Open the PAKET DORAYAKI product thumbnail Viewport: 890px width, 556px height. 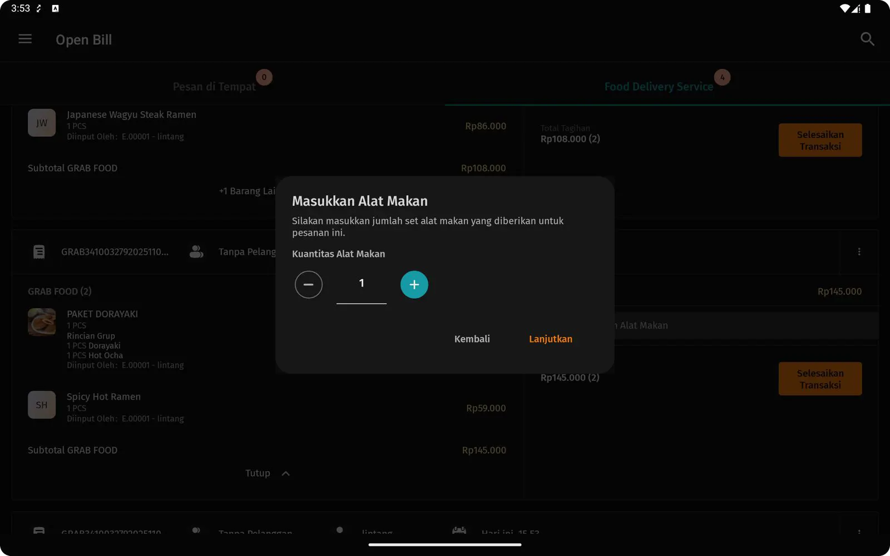pos(42,322)
